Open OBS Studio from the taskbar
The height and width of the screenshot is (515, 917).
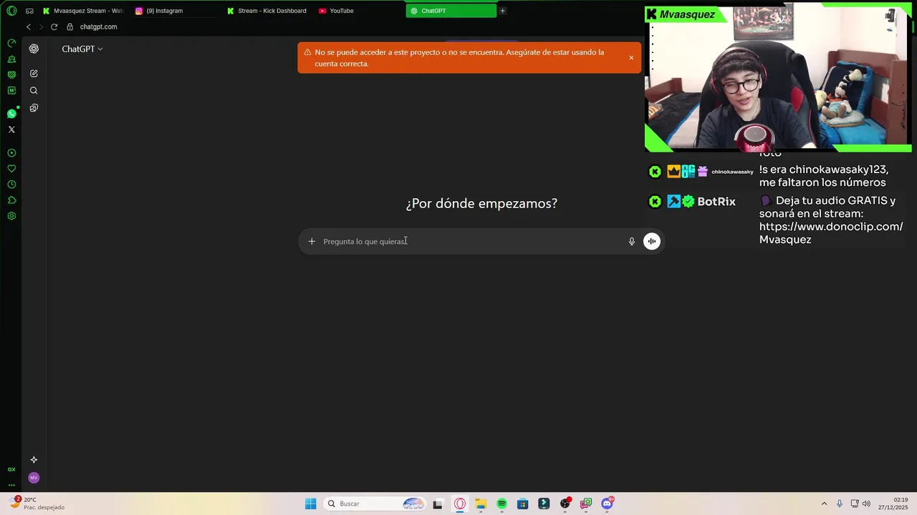tap(565, 504)
